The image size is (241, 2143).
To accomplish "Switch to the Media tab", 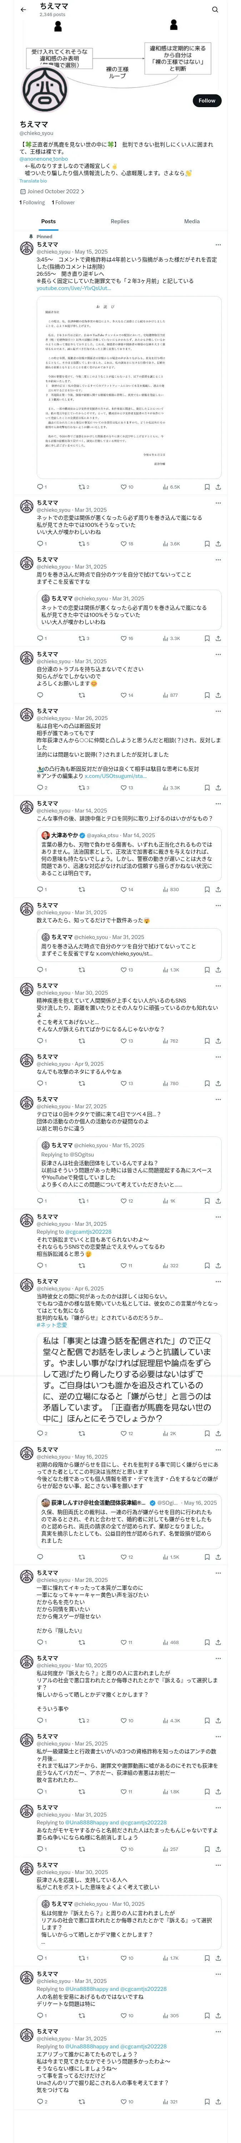I will [192, 221].
